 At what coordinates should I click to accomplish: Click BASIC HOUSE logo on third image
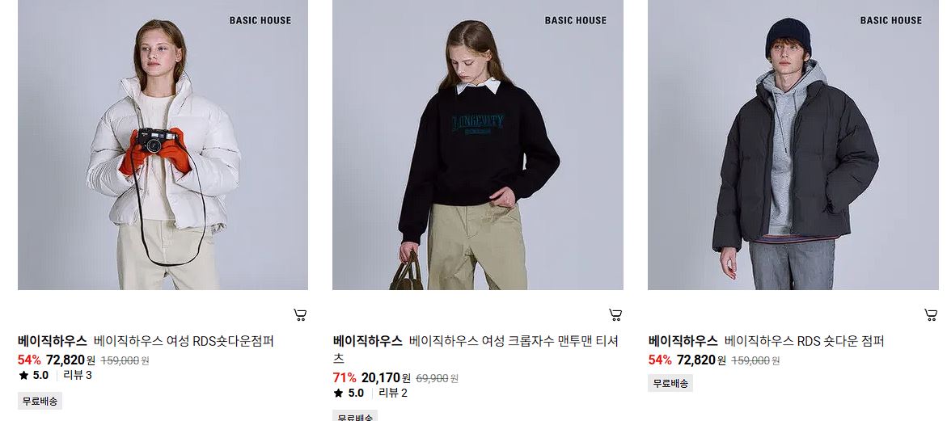point(891,20)
